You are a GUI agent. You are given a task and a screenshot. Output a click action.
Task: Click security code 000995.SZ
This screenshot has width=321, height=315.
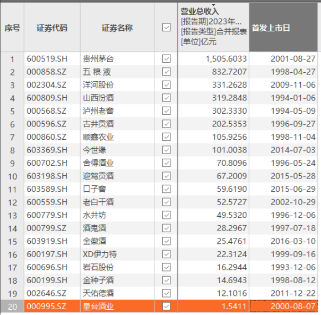coord(46,307)
